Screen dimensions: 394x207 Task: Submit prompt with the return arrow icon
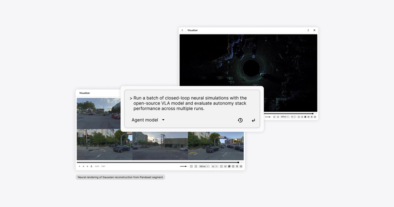[253, 120]
